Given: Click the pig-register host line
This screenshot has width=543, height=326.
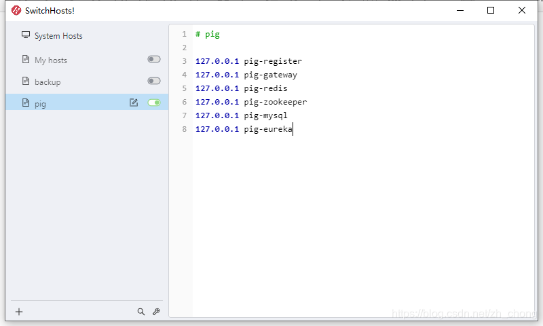Looking at the screenshot, I should pyautogui.click(x=248, y=61).
